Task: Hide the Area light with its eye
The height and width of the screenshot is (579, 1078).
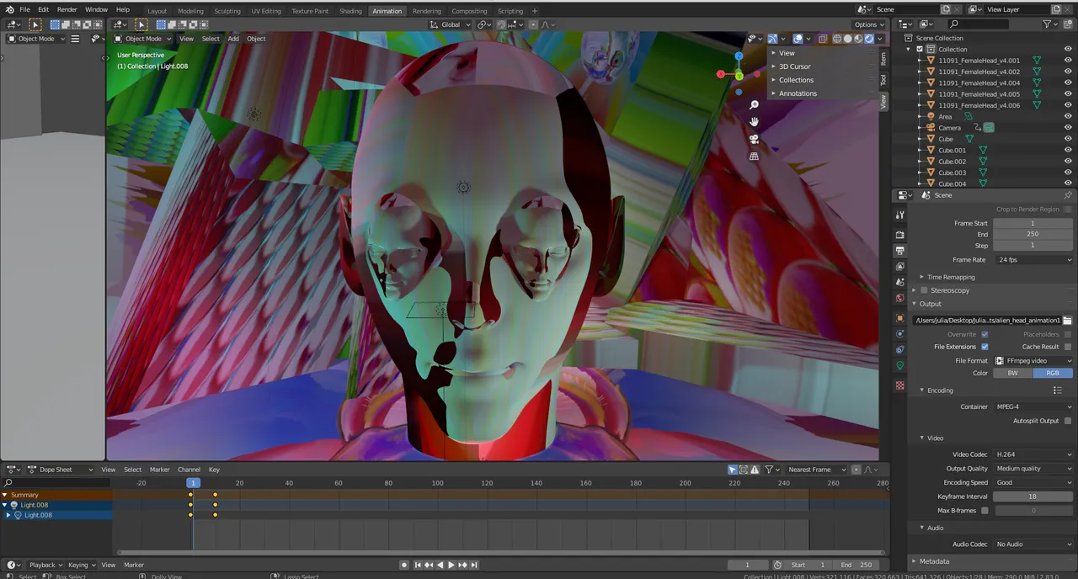Action: (1068, 117)
